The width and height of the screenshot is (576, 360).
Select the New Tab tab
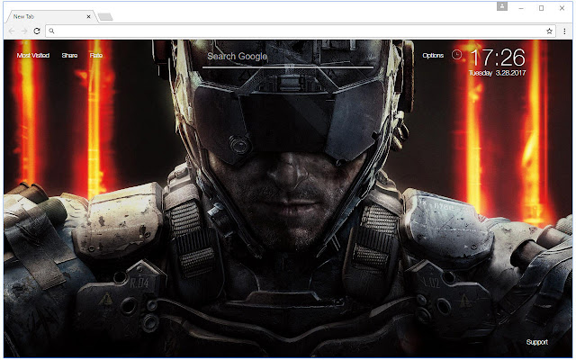click(50, 16)
